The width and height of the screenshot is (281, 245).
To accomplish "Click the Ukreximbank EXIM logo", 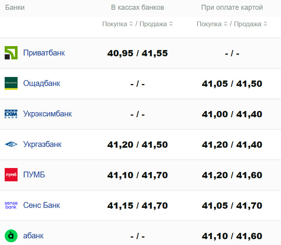I will (x=11, y=114).
